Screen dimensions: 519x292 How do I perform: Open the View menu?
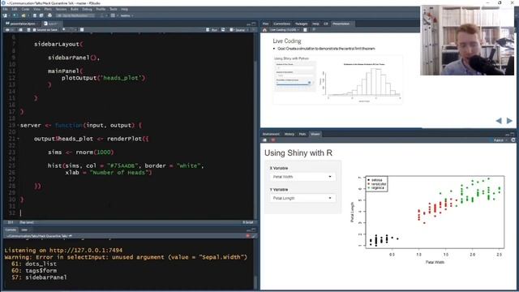pyautogui.click(x=36, y=9)
